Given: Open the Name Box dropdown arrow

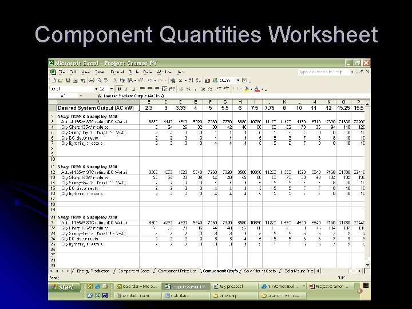Looking at the screenshot, I should coord(81,96).
